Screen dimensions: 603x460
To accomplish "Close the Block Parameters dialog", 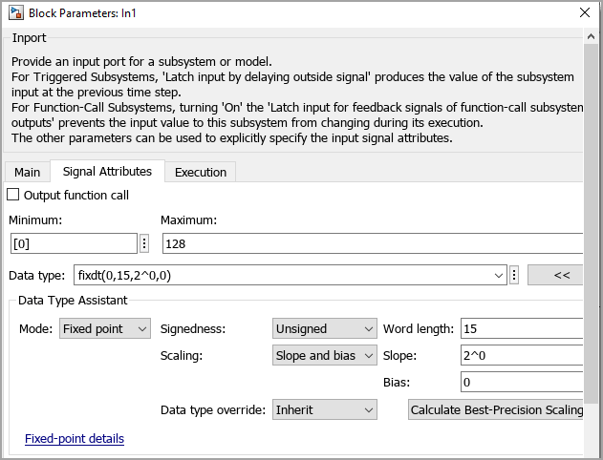I will 585,12.
